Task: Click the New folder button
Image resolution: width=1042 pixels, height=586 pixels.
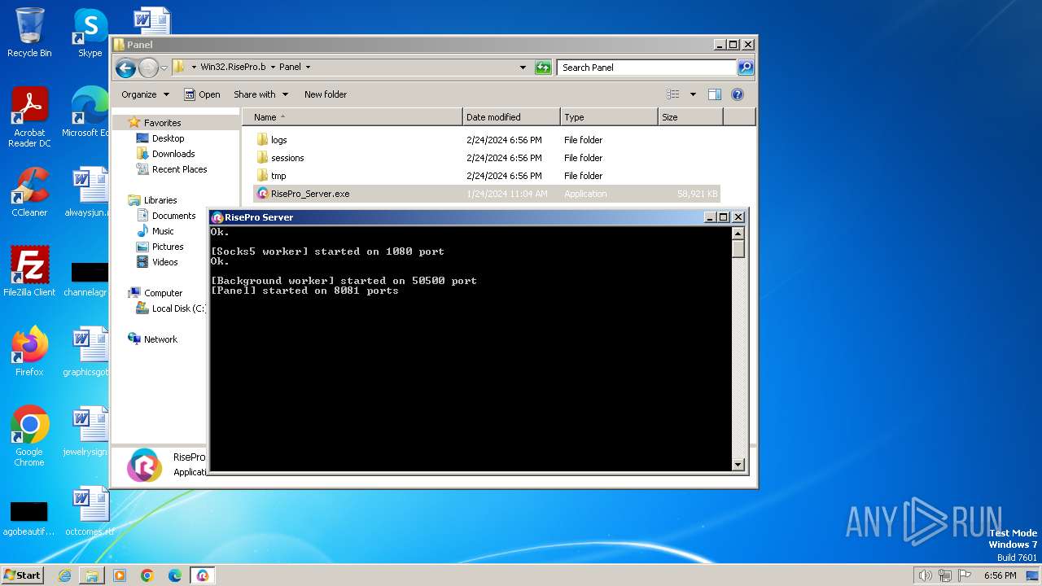Action: 326,94
